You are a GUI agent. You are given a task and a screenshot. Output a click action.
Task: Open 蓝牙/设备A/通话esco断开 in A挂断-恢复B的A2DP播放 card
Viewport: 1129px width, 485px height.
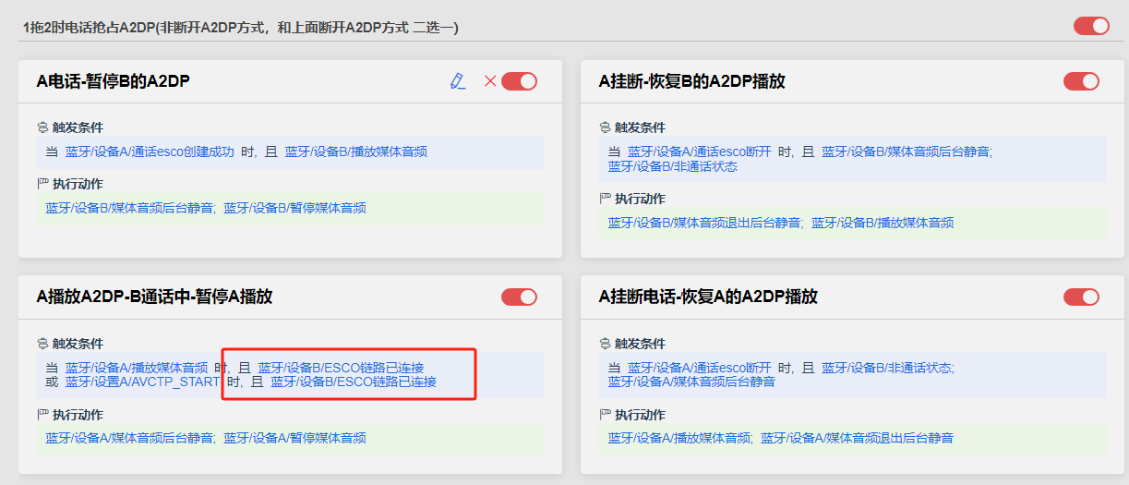pos(700,152)
